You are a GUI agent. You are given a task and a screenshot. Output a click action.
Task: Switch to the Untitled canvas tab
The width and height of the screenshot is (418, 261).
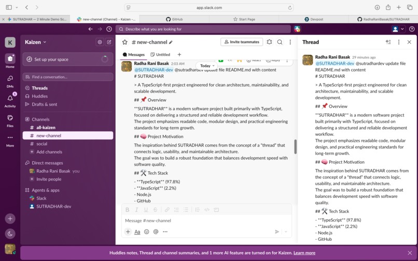click(160, 54)
